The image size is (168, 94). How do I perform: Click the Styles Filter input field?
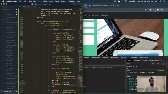tap(139, 64)
